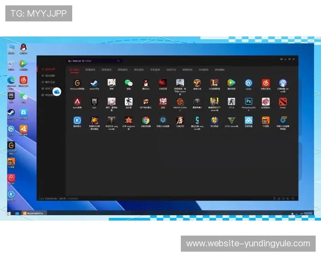Image resolution: width=321 pixels, height=257 pixels.
Task: Launch the Dota 2 icon
Action: [x=282, y=101]
